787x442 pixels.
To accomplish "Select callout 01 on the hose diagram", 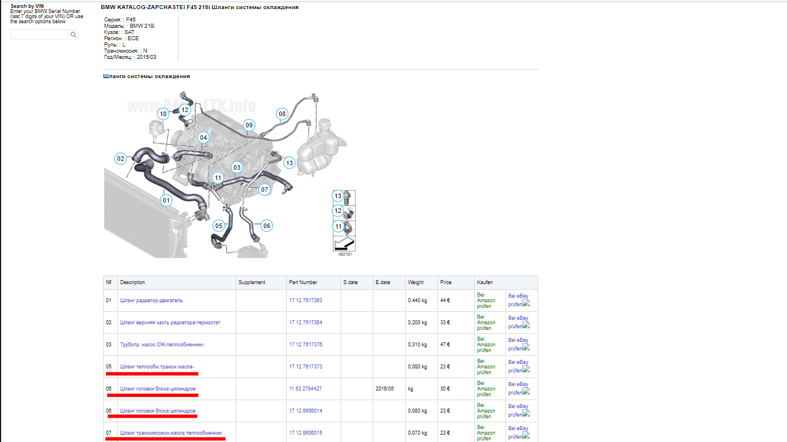I will 166,200.
